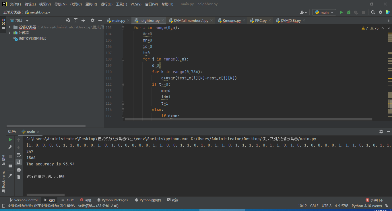The height and width of the screenshot is (211, 392).
Task: Expand the 外部库 tree node
Action: [x=9, y=33]
